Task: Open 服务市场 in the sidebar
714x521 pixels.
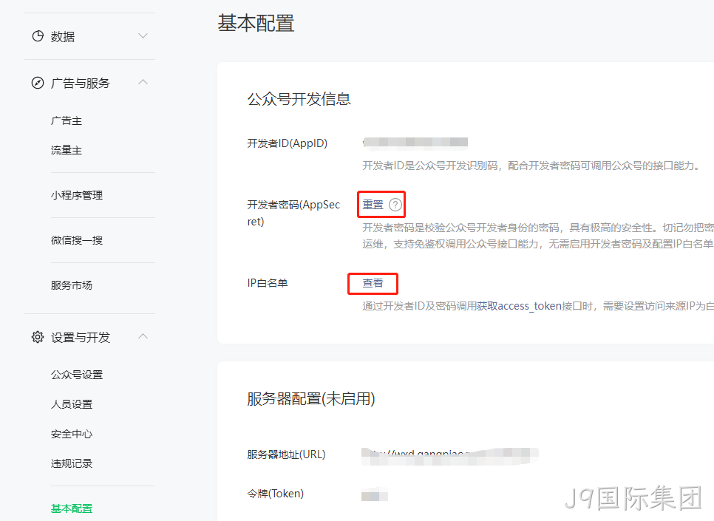Action: coord(72,285)
